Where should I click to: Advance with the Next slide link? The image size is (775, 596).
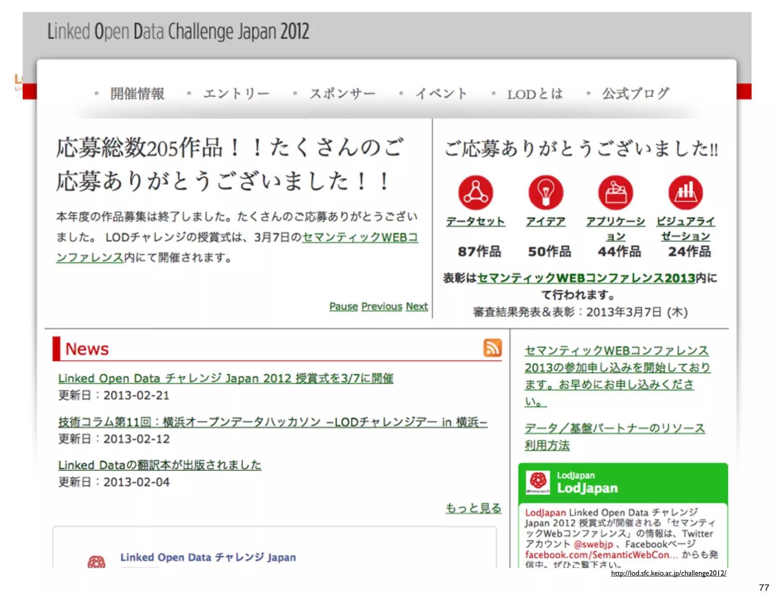point(417,306)
